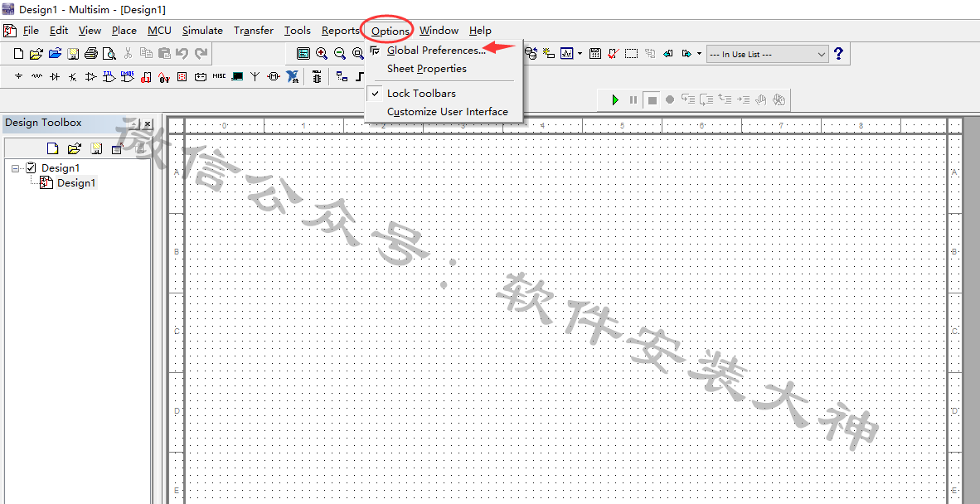Save the design using main toolbar floppy icon
Image resolution: width=980 pixels, height=504 pixels.
click(x=73, y=54)
